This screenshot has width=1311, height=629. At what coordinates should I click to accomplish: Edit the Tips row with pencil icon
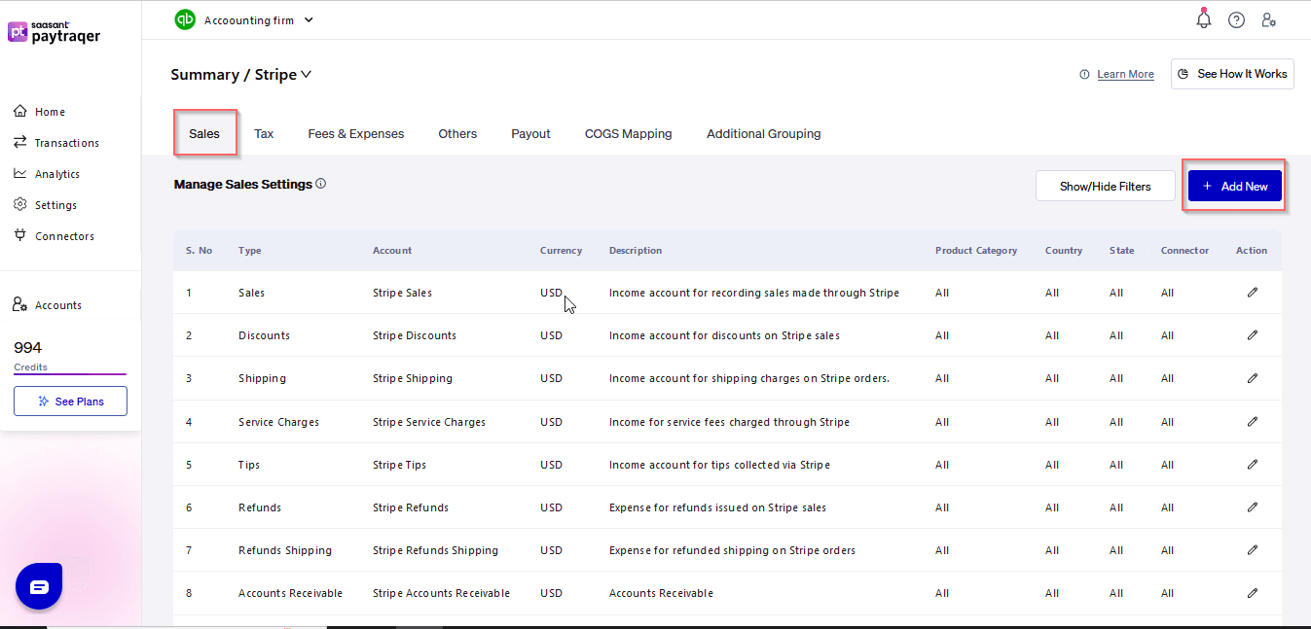(1253, 464)
